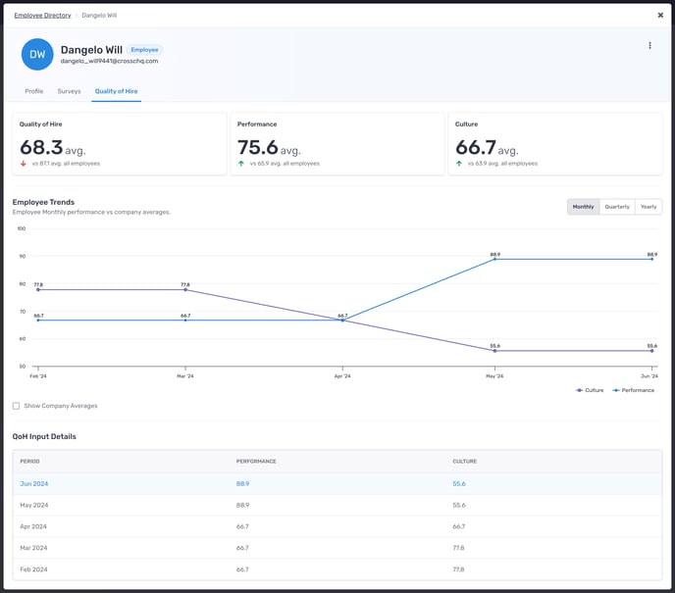Go to Employee Directory breadcrumb link
Image resolution: width=675 pixels, height=593 pixels.
[42, 16]
